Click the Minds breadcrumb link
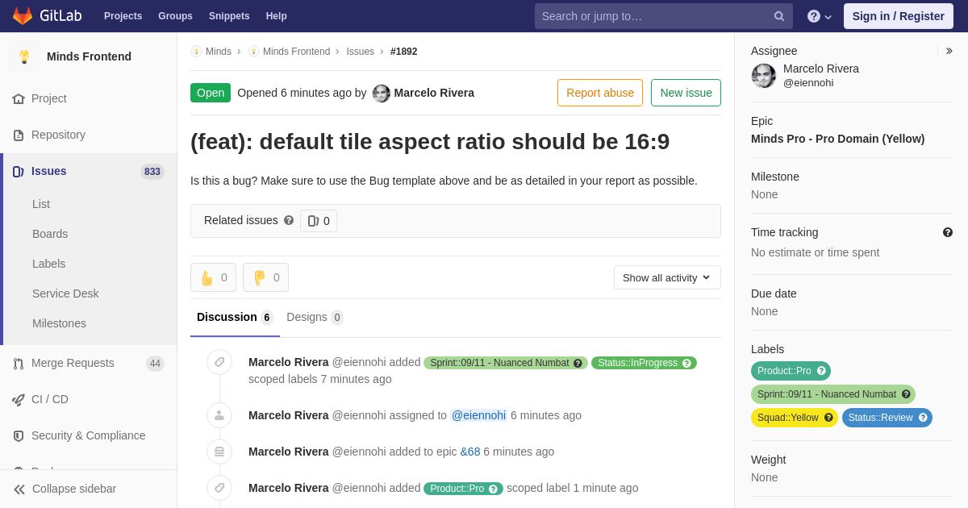The image size is (968, 508). click(219, 52)
